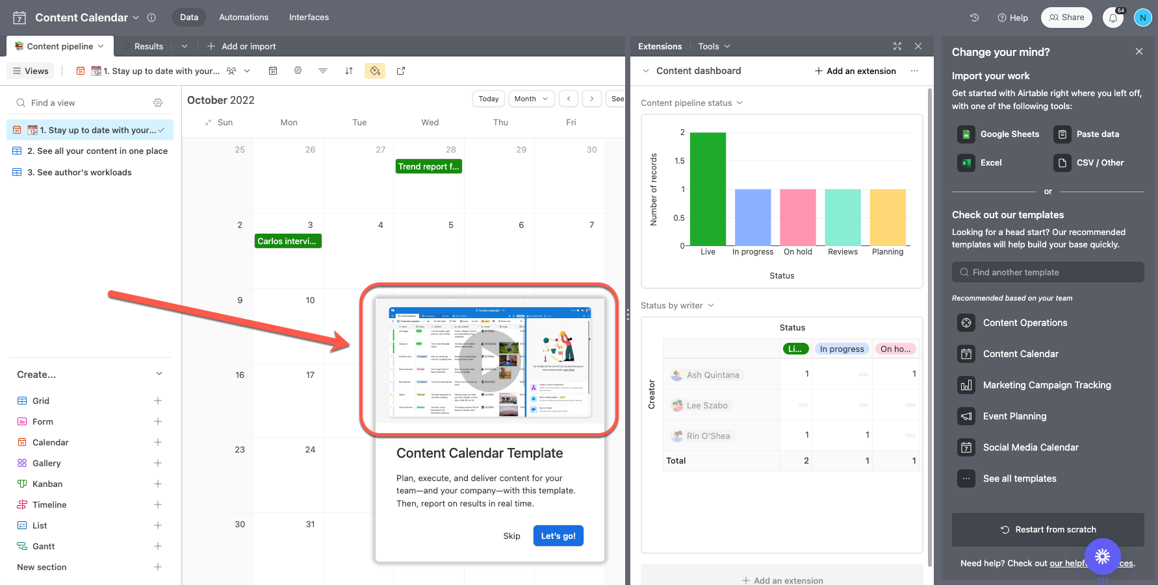Screen dimensions: 1158x585
Task: Click the info icon beside Content Calendar title
Action: (x=151, y=18)
